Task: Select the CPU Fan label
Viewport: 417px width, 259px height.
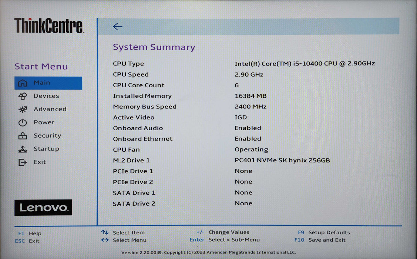Action: [x=126, y=150]
